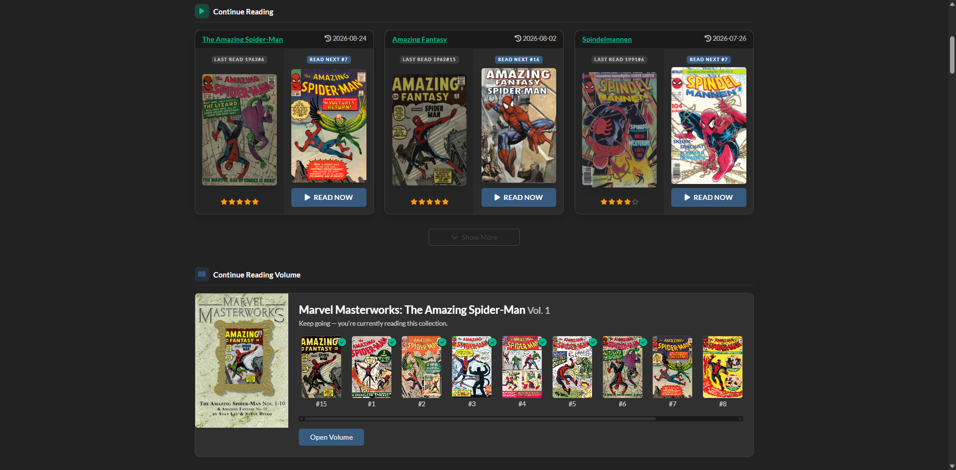Click the "READ NEXT #16" badge
Viewport: 956px width, 470px height.
click(519, 60)
